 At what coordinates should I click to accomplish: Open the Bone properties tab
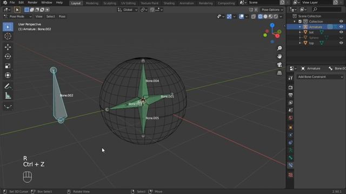(291, 158)
